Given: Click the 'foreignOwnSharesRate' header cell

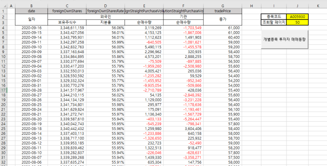Looking at the screenshot, I should [x=105, y=11].
